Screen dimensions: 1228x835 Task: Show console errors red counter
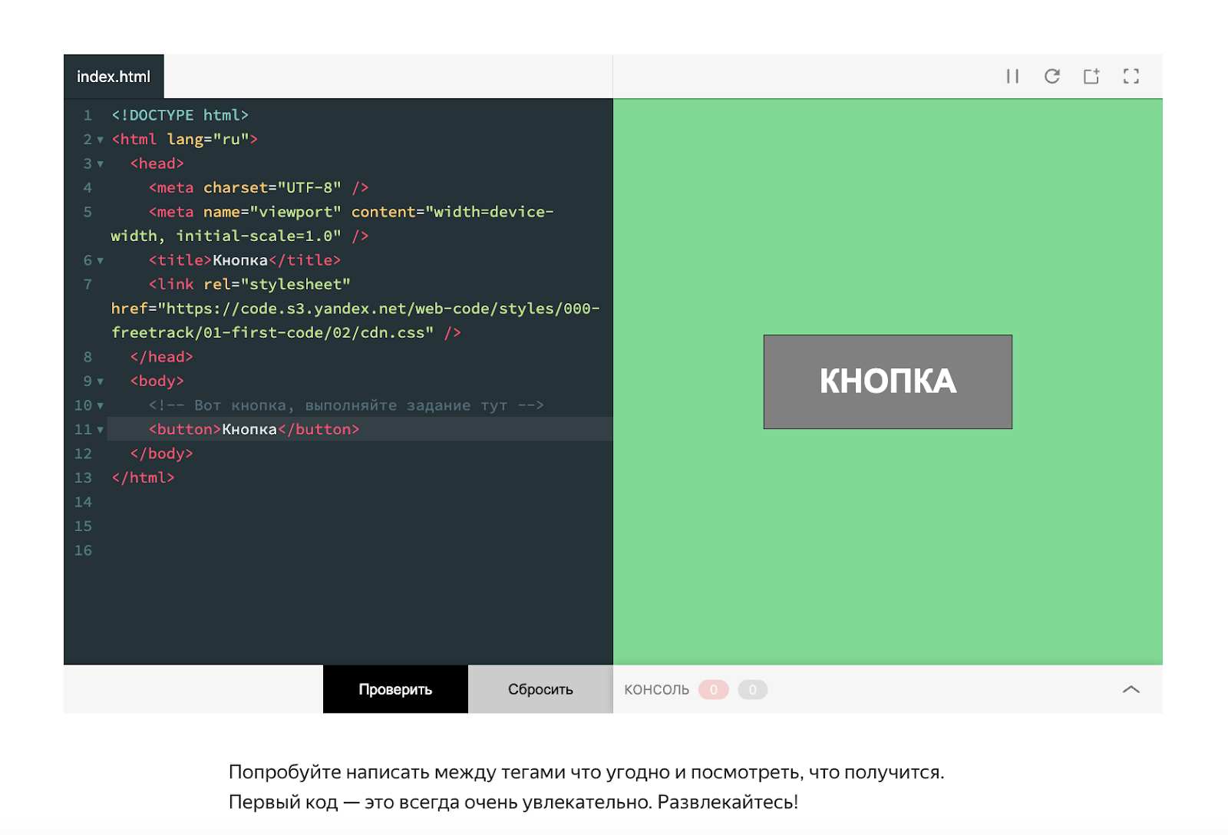(713, 689)
